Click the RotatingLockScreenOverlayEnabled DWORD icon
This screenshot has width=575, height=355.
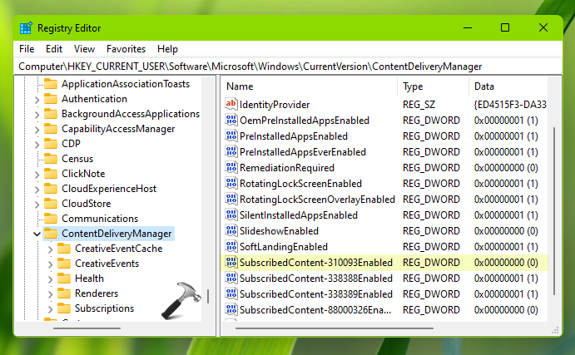coord(231,199)
